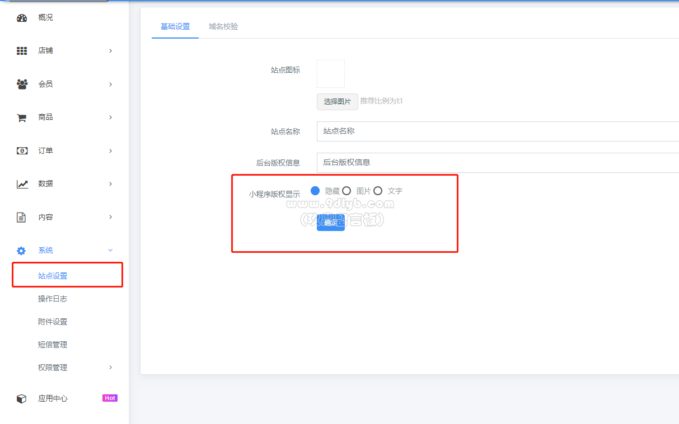Click the 店铺 grid icon
Image resolution: width=679 pixels, height=424 pixels.
pos(22,51)
